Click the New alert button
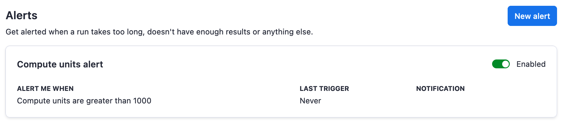 pos(532,16)
